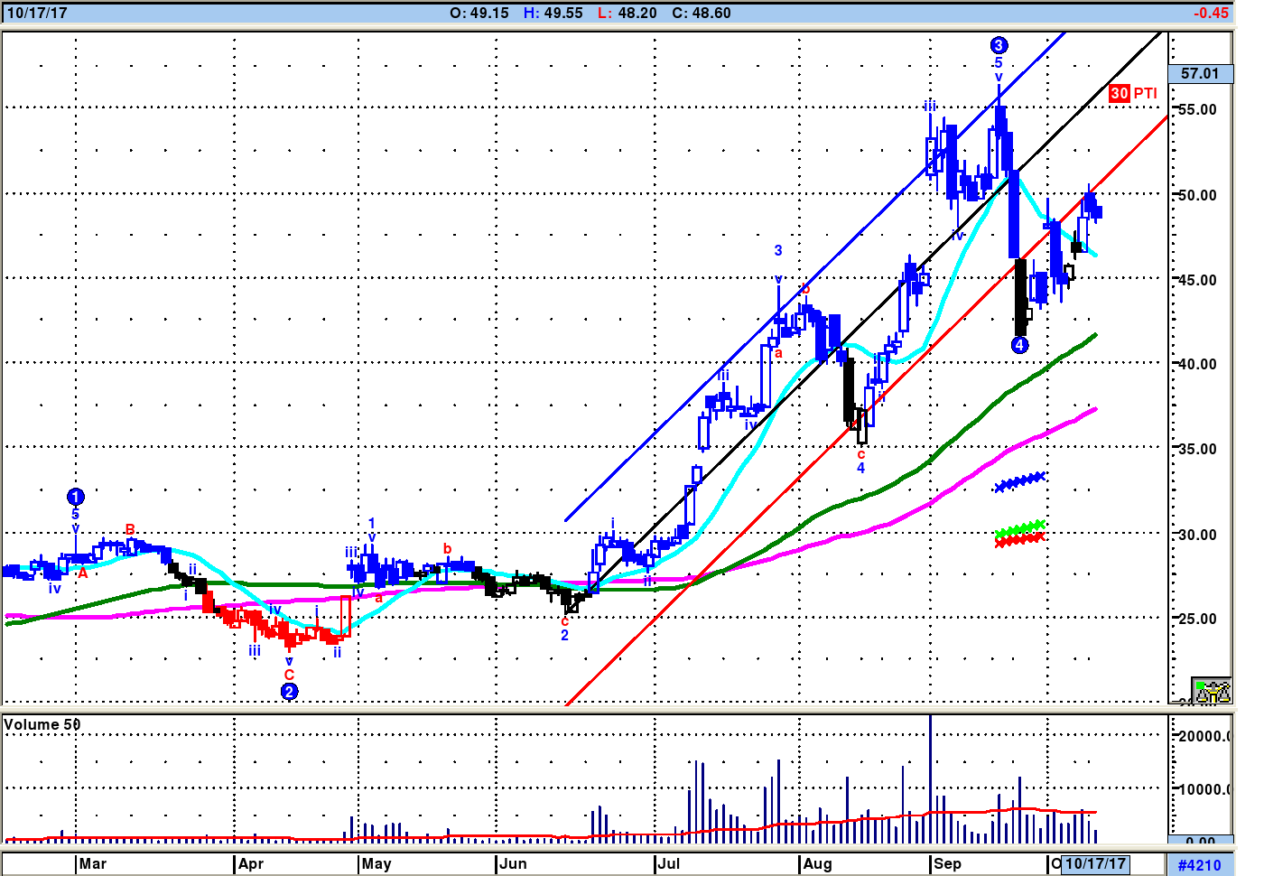Select the blue X projection markers
1264x876 pixels.
point(1020,482)
